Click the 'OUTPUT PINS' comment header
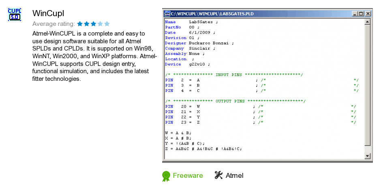The image size is (381, 194). pos(235,101)
